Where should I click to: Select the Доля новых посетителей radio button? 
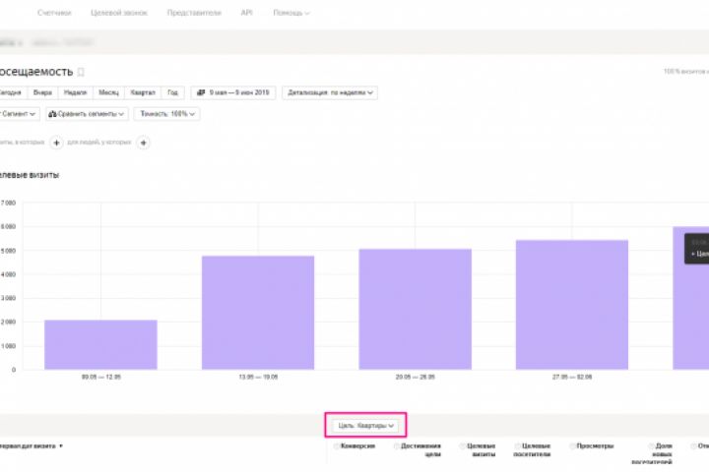651,446
